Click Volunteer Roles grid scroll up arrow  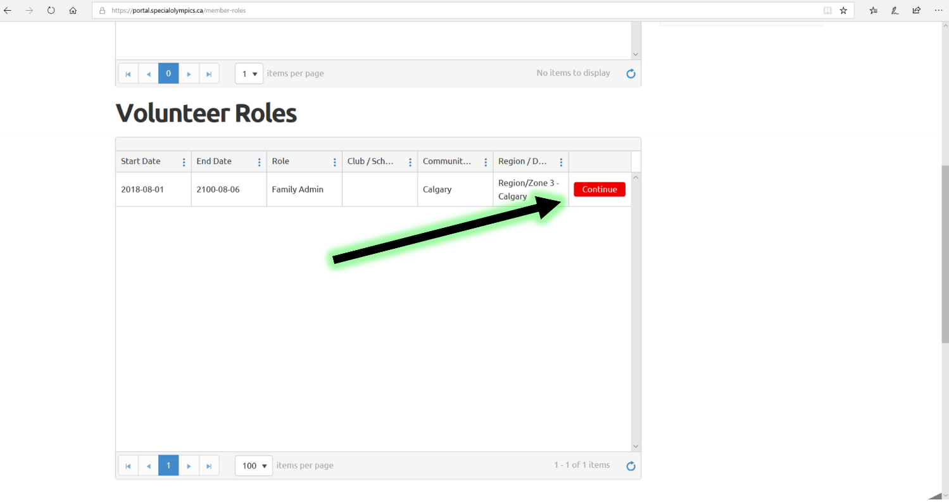(x=636, y=177)
